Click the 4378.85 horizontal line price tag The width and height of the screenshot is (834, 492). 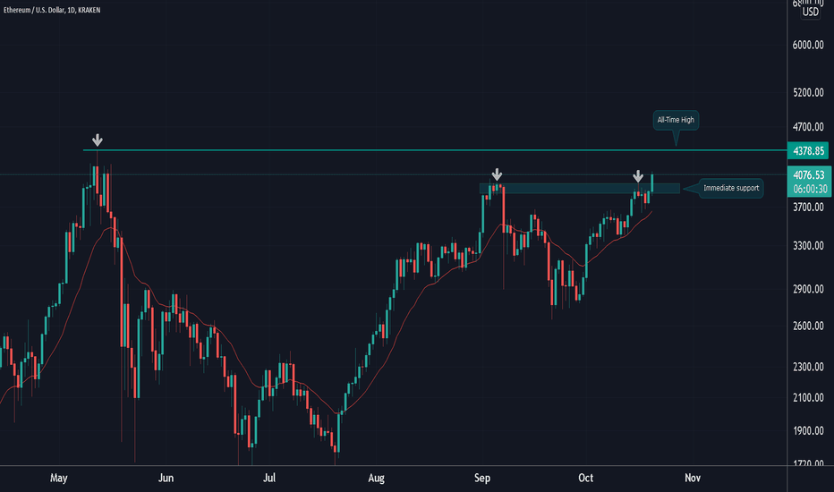click(x=808, y=151)
